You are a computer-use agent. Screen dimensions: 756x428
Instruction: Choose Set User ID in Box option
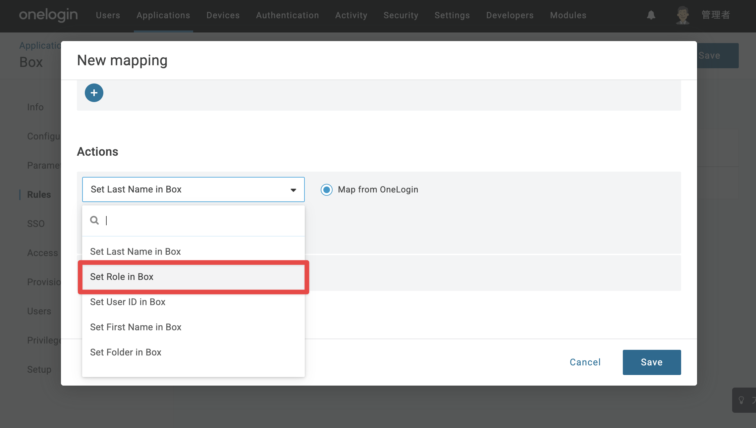click(x=193, y=302)
